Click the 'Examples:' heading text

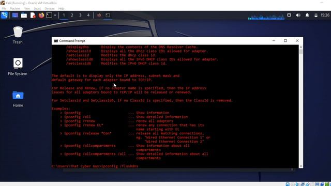(61, 109)
